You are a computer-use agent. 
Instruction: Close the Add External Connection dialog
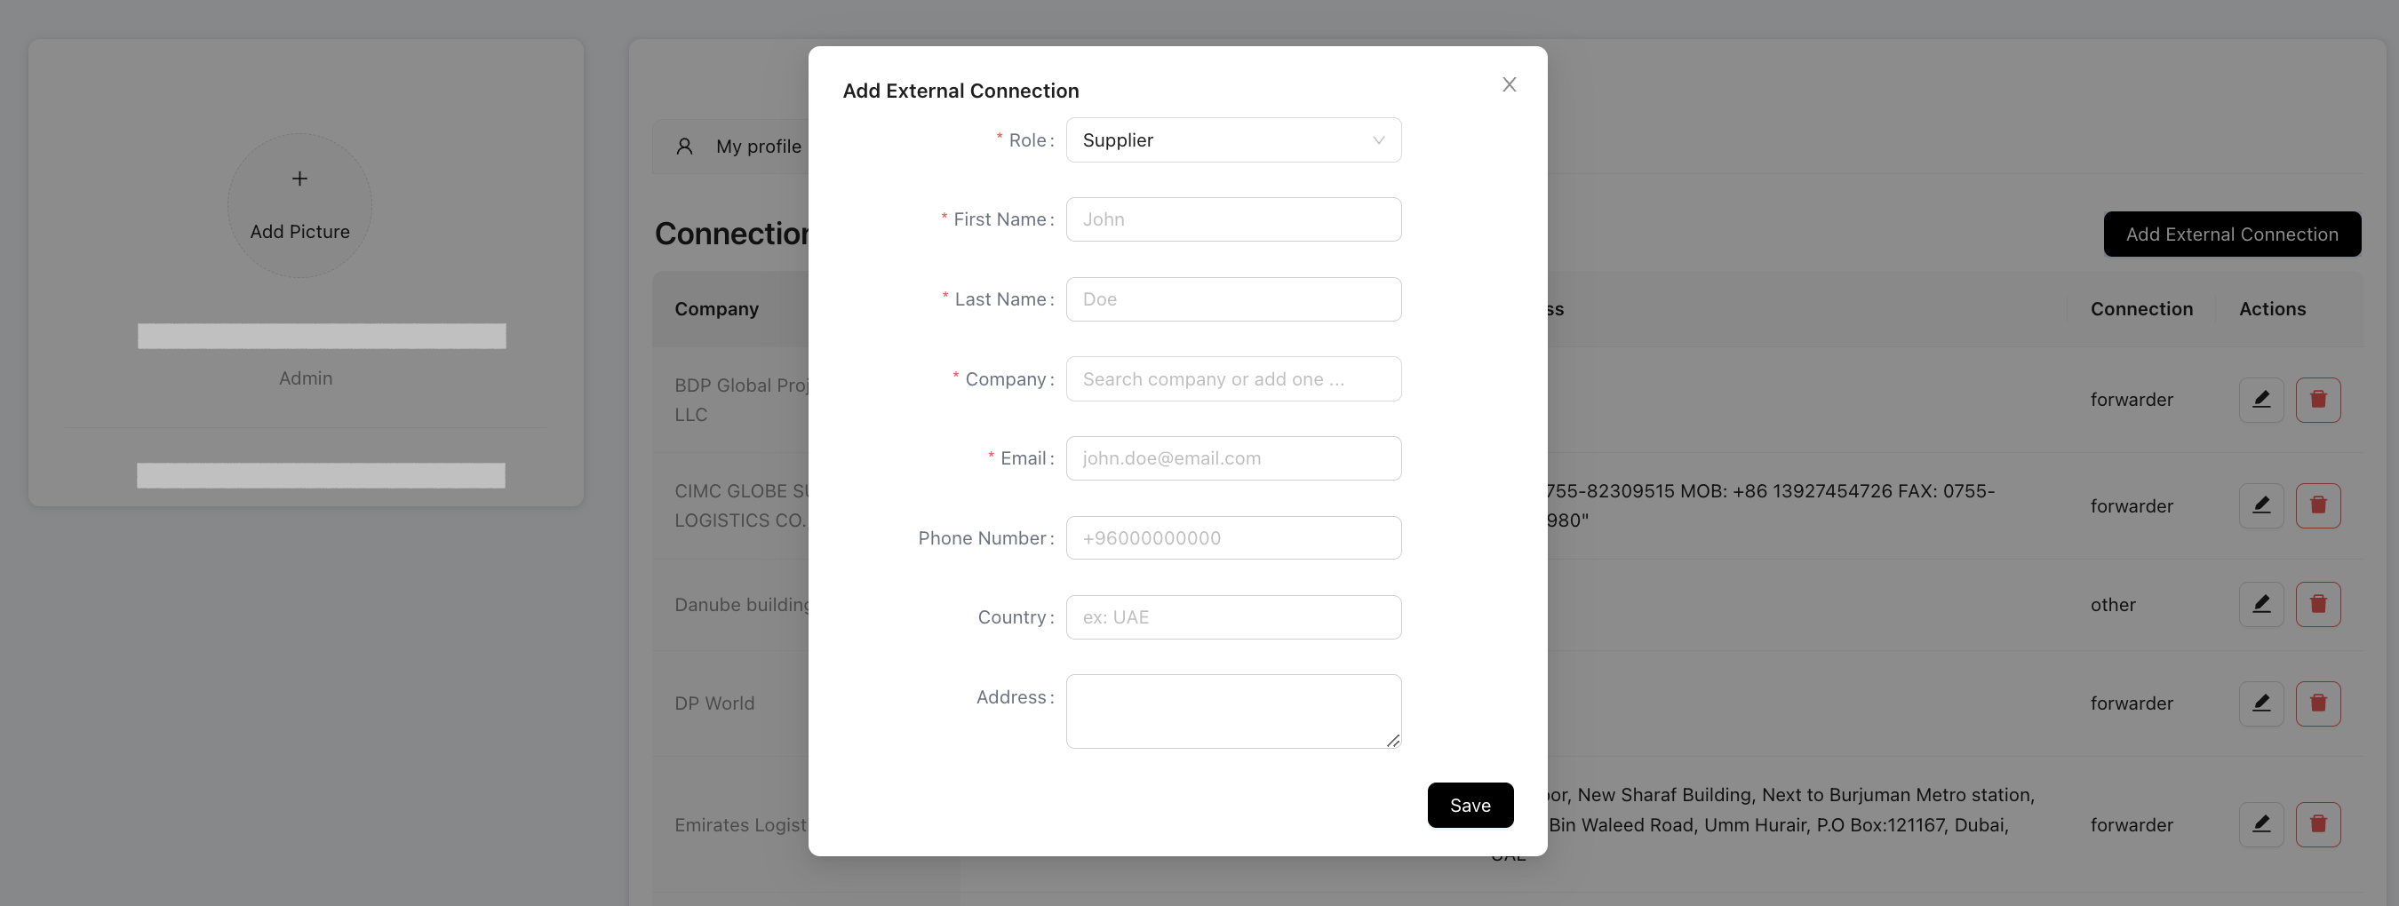click(1509, 84)
